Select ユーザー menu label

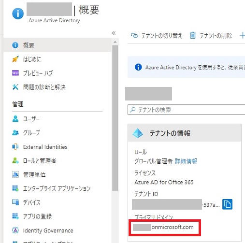[x=31, y=119]
